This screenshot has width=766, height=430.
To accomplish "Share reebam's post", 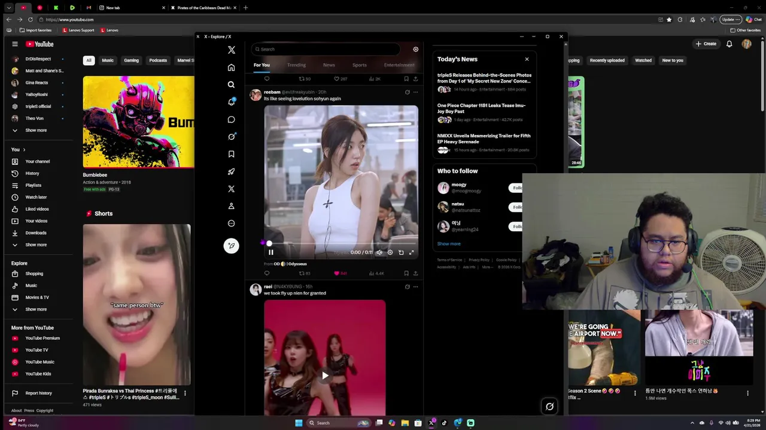I will click(x=416, y=274).
